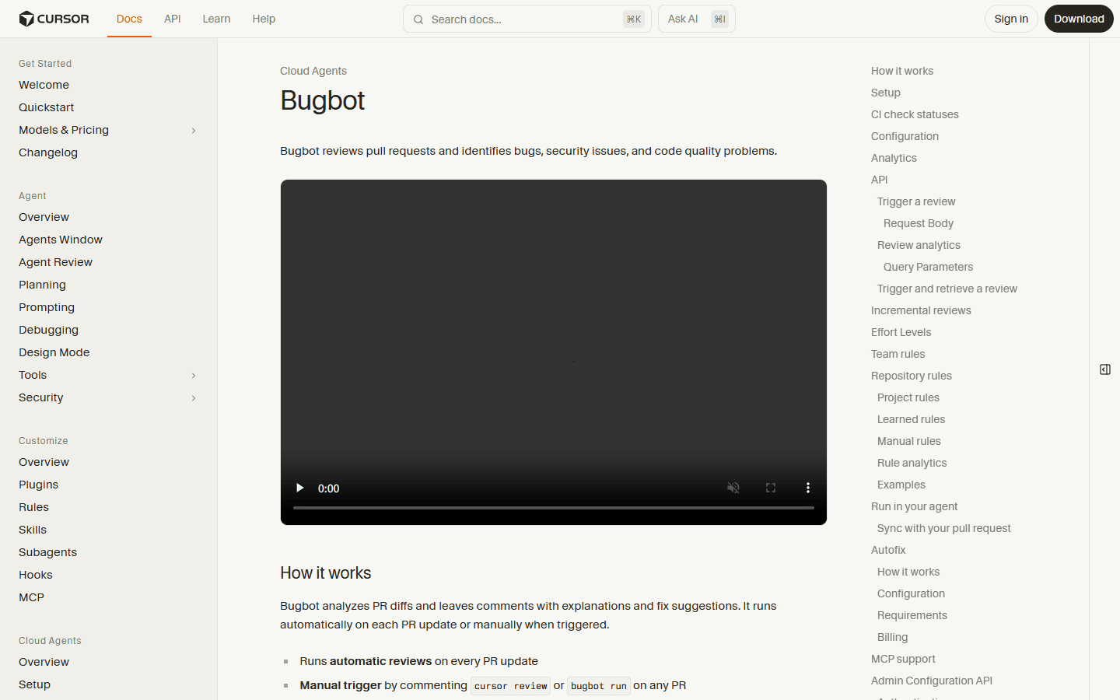Jump to Analytics in table of contents
1120x700 pixels.
click(x=894, y=158)
